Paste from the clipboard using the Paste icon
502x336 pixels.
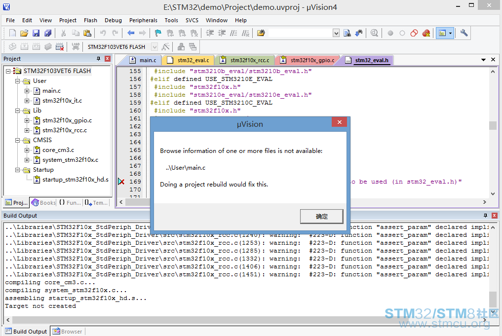click(87, 33)
